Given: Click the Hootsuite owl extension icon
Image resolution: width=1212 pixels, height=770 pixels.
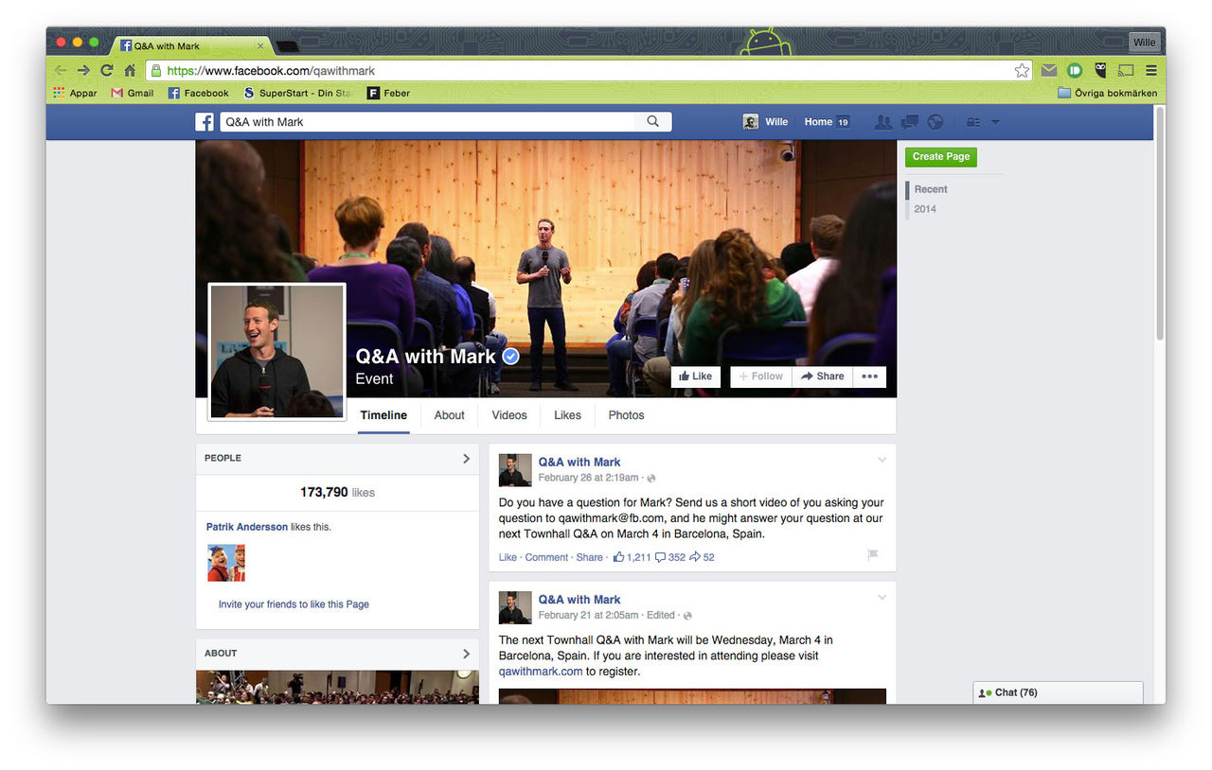Looking at the screenshot, I should click(x=1100, y=70).
